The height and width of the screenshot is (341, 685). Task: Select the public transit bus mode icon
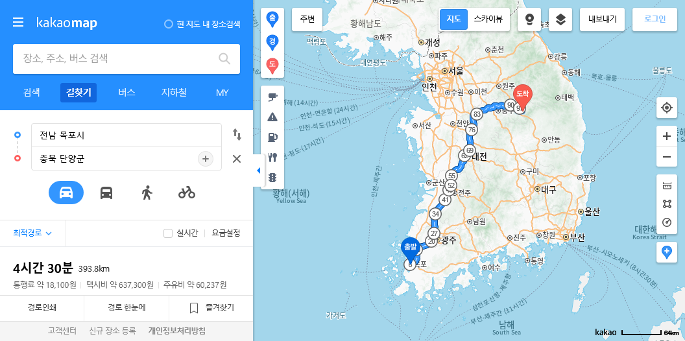(106, 193)
